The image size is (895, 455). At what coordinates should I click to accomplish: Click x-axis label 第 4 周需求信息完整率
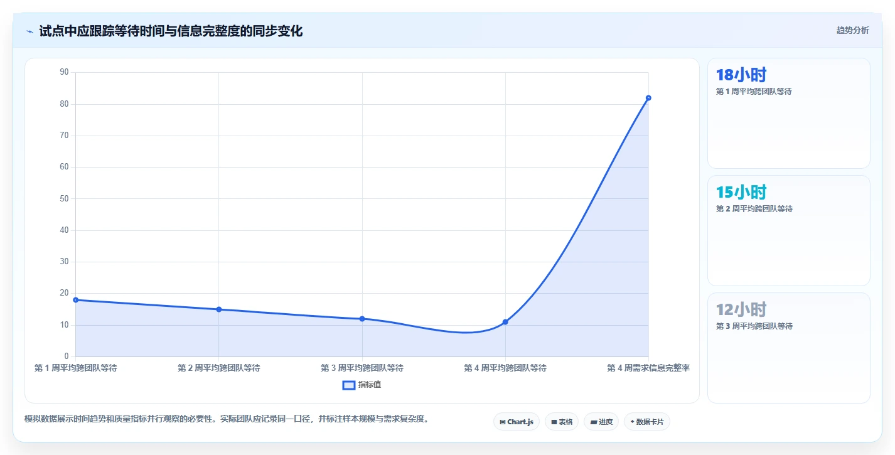648,368
